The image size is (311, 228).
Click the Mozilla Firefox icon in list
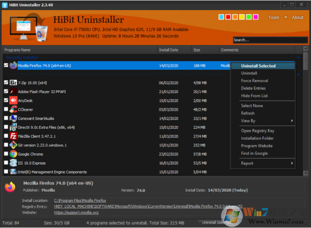(x=13, y=65)
